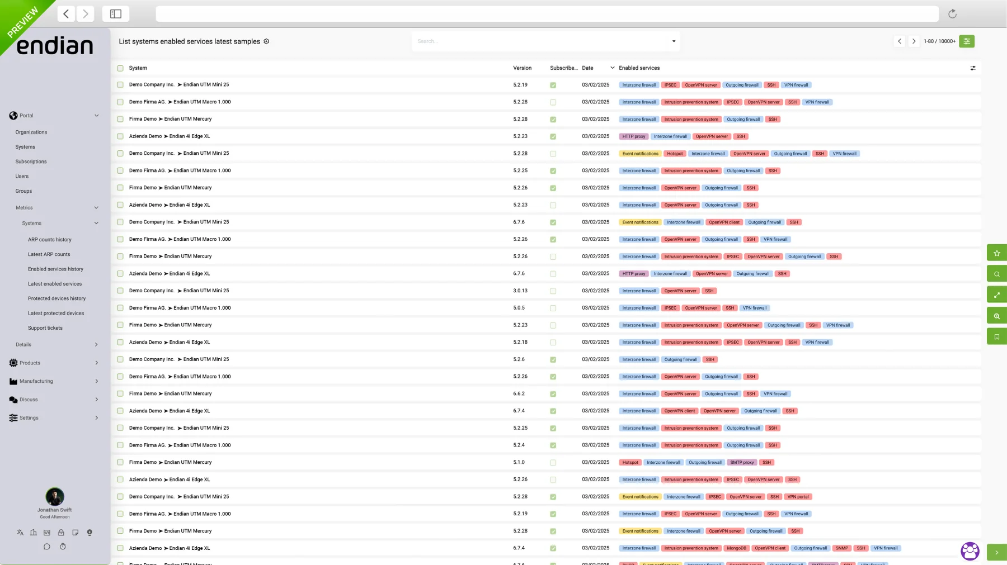The height and width of the screenshot is (565, 1007).
Task: Click the endian logo
Action: [x=55, y=46]
